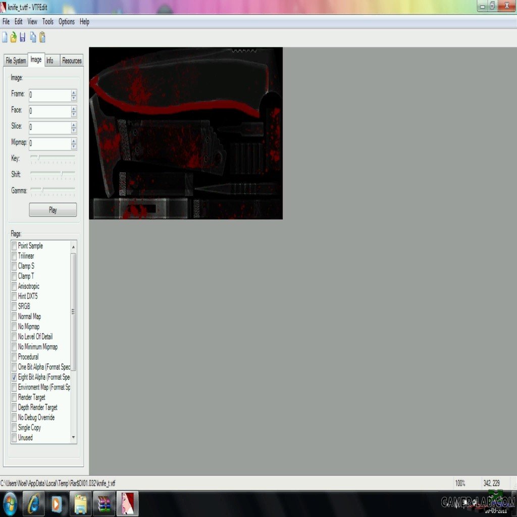
Task: Toggle the Clamp S checkbox
Action: 14,266
